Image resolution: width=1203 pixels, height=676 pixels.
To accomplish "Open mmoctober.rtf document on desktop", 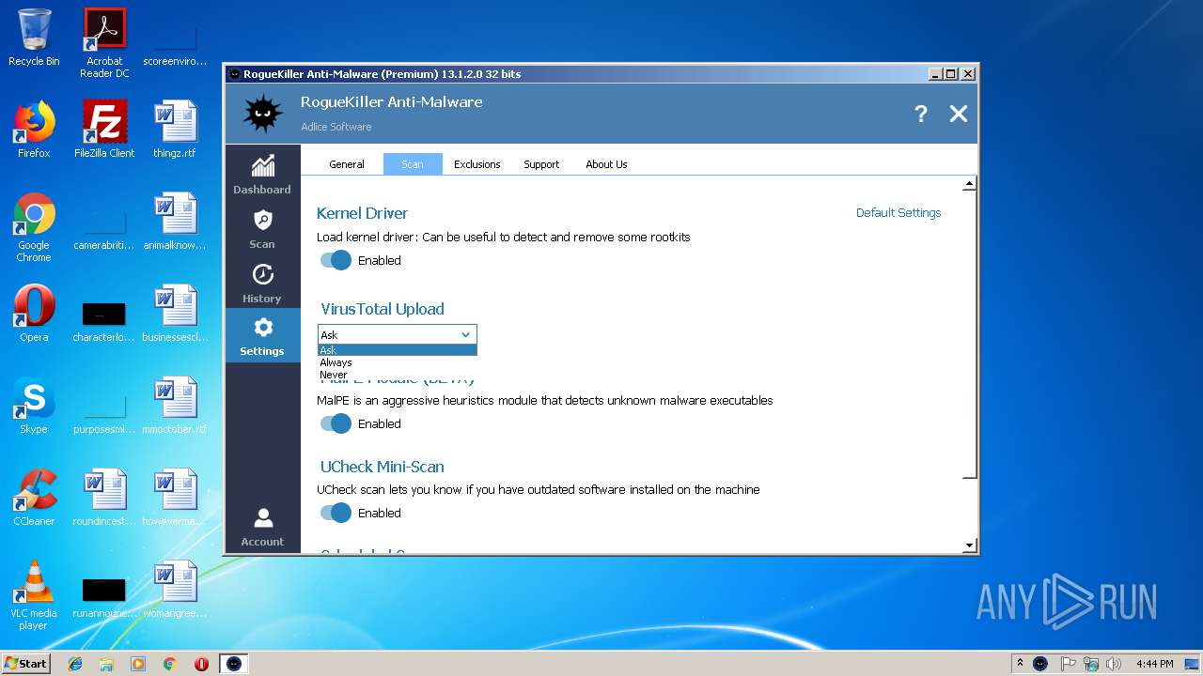I will pos(175,406).
